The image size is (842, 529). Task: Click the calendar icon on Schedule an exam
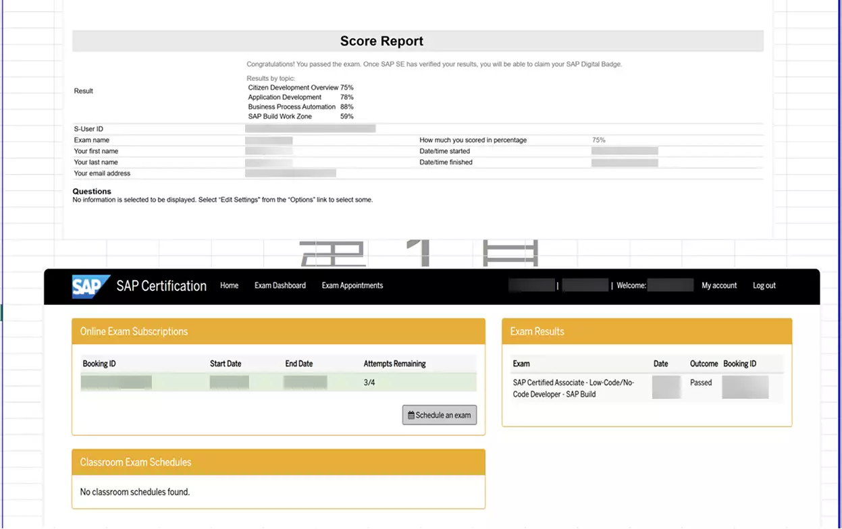click(411, 415)
